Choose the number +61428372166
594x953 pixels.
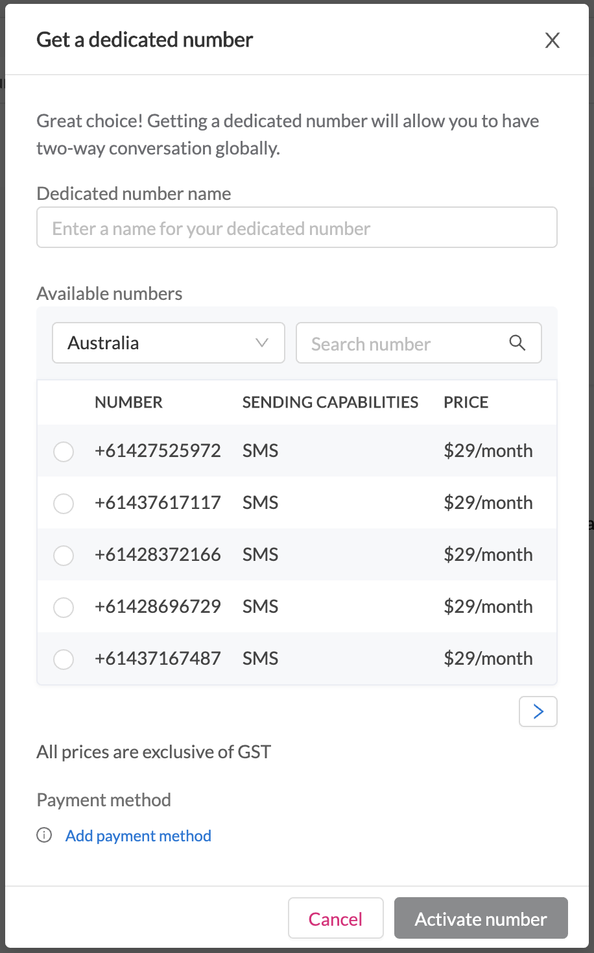click(x=64, y=555)
